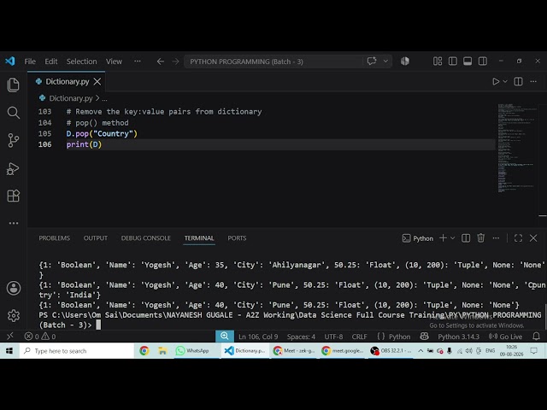Toggle the primary side bar
Screen dimensions: 547x410
[452, 61]
